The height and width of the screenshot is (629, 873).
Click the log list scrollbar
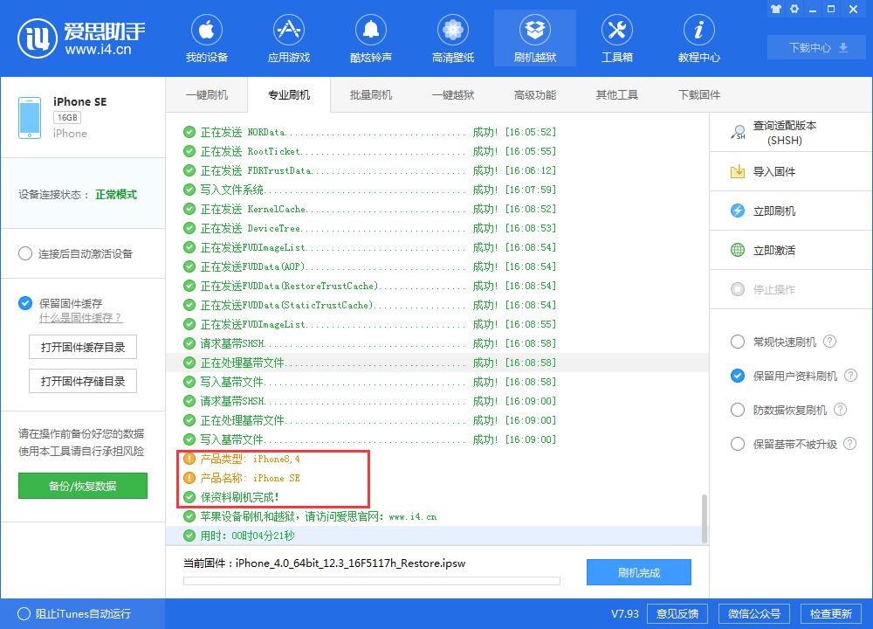[704, 518]
